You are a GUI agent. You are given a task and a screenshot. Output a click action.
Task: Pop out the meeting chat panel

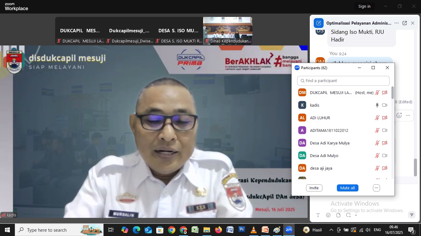point(405,23)
